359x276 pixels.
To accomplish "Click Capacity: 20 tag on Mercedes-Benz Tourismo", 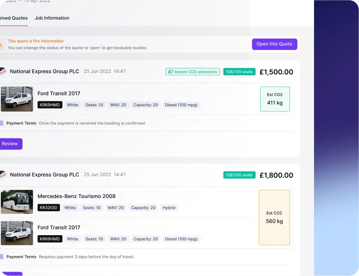I will coord(144,208).
